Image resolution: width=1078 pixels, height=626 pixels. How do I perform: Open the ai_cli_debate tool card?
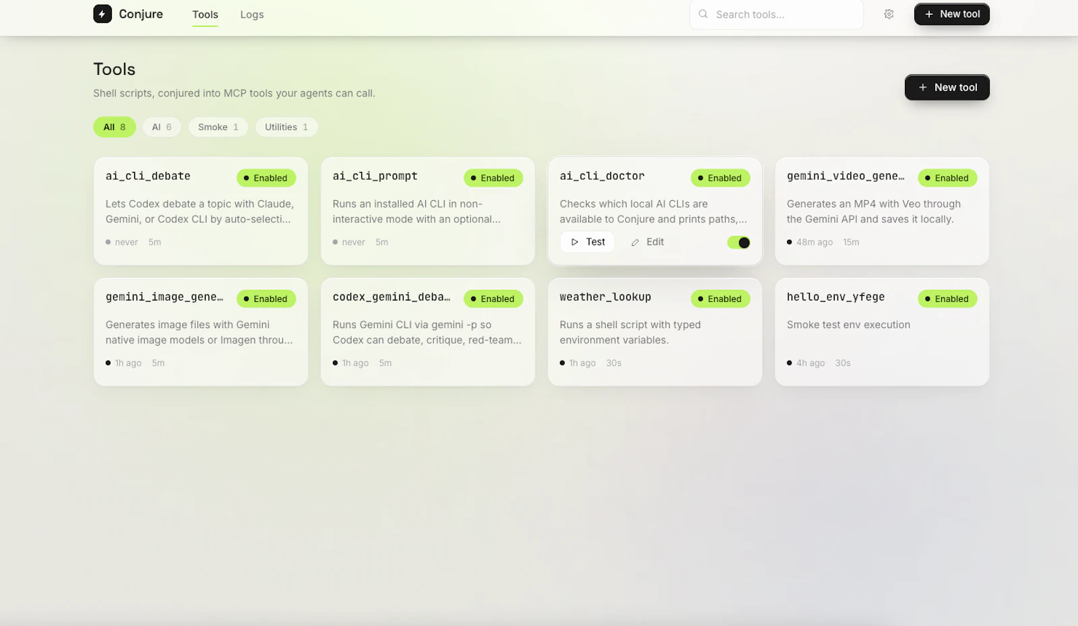tap(201, 211)
